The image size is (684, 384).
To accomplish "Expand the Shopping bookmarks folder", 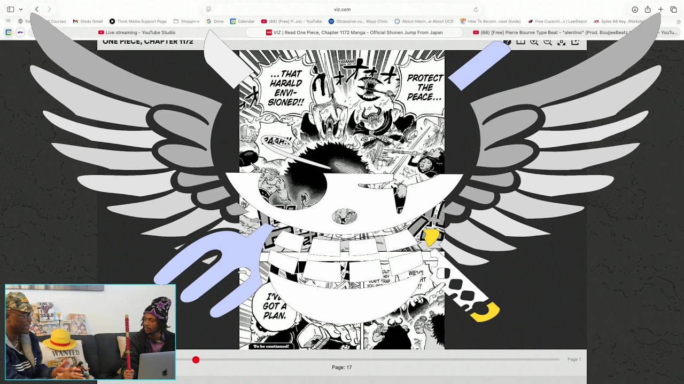I will click(x=186, y=21).
